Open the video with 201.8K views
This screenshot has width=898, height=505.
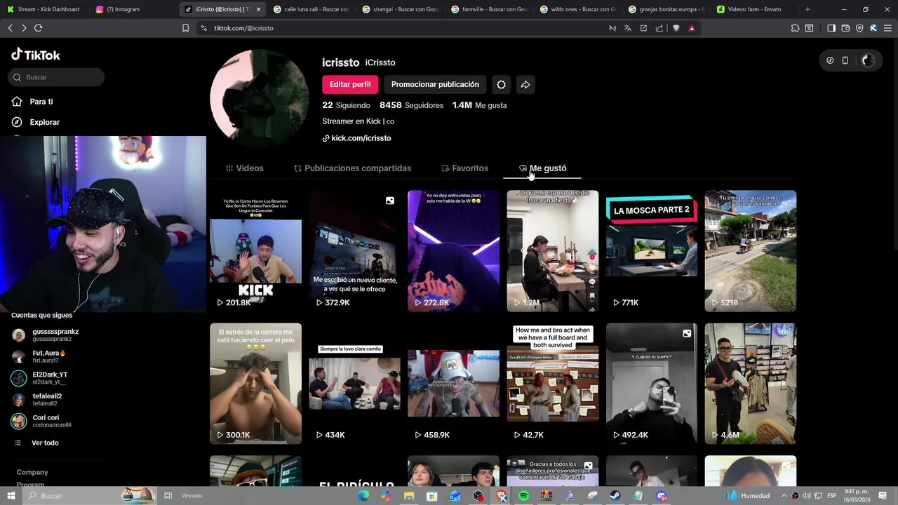click(255, 251)
